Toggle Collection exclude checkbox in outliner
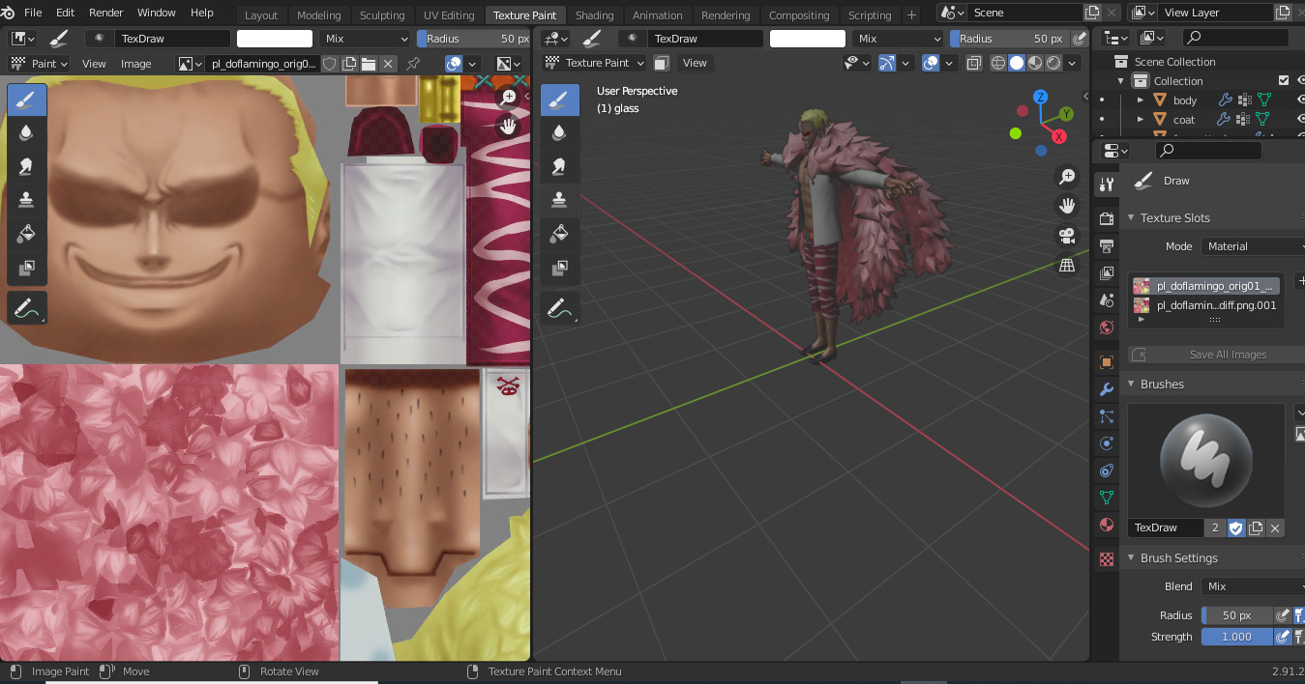 coord(1284,81)
